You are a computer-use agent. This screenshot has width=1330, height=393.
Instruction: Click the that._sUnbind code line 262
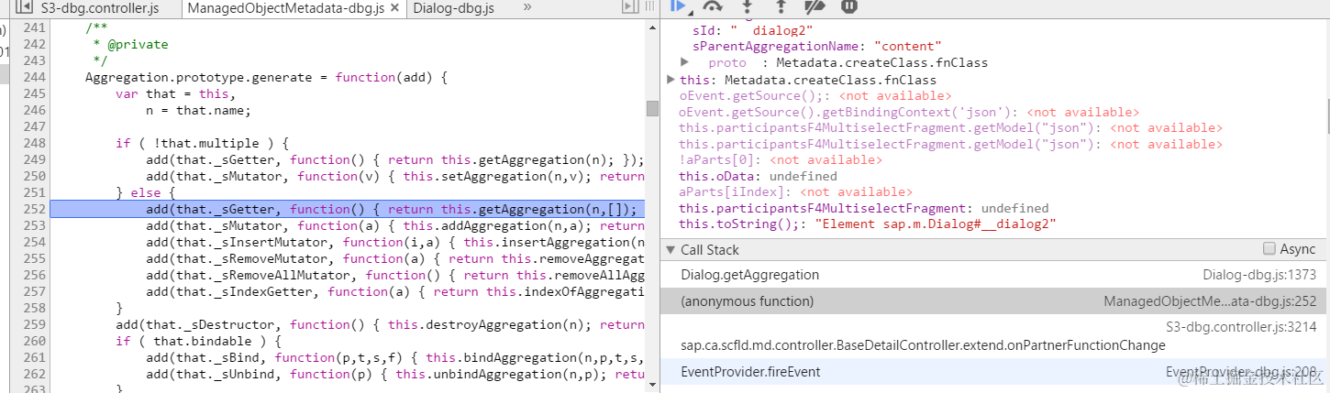click(x=394, y=374)
